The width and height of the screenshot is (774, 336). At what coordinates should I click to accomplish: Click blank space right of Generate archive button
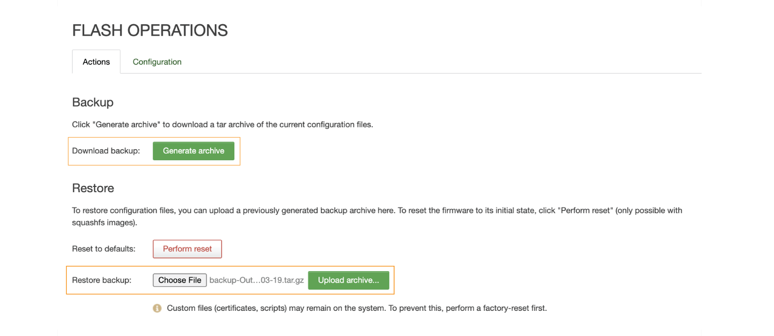point(387,151)
